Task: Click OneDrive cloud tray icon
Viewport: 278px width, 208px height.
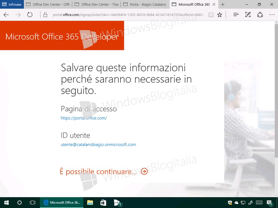Action: pos(236,203)
